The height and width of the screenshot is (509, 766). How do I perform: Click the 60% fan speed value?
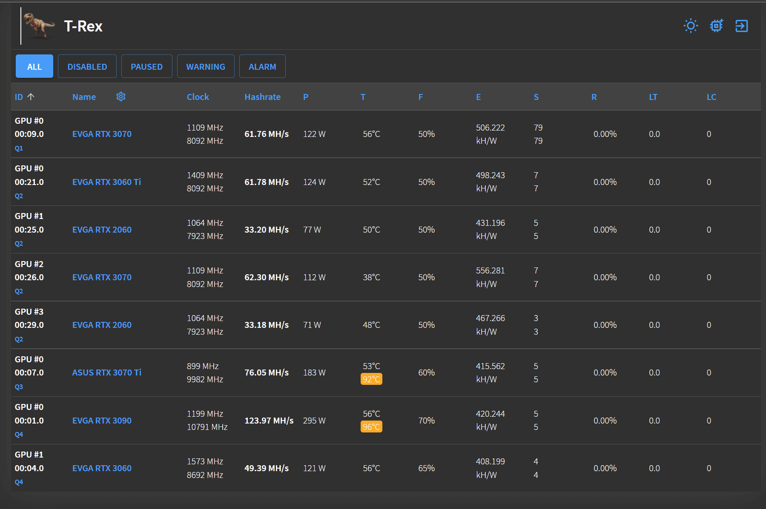(x=426, y=373)
